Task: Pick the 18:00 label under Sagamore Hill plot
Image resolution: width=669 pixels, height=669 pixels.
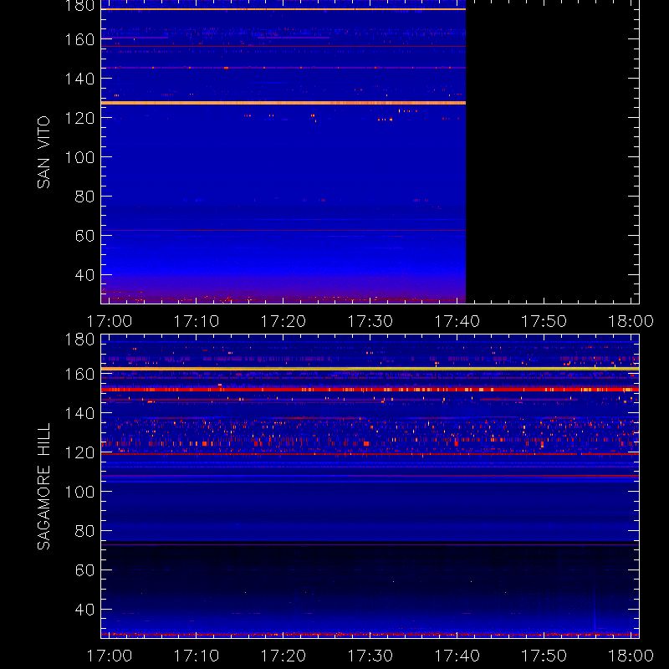Action: 631,656
